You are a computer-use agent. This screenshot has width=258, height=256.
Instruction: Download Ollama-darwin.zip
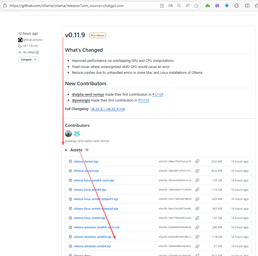point(86,171)
